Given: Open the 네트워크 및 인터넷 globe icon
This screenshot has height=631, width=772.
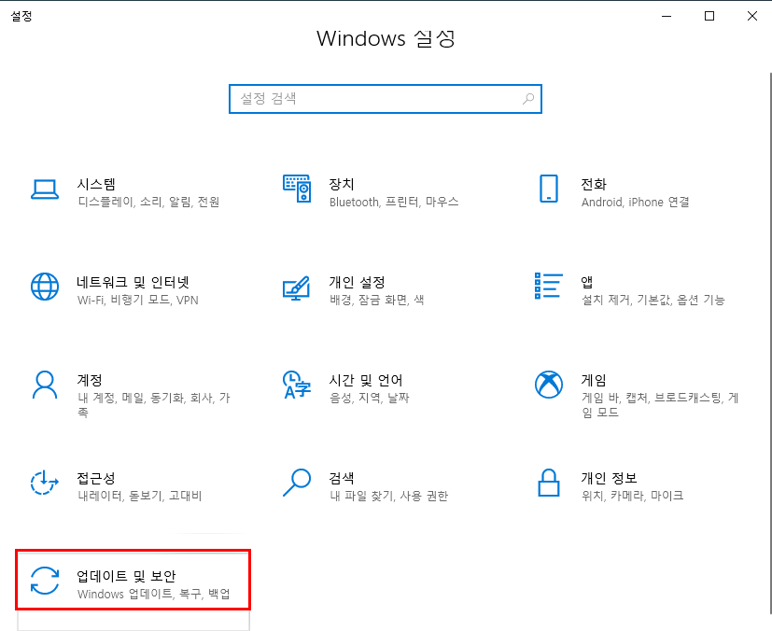Looking at the screenshot, I should 45,287.
